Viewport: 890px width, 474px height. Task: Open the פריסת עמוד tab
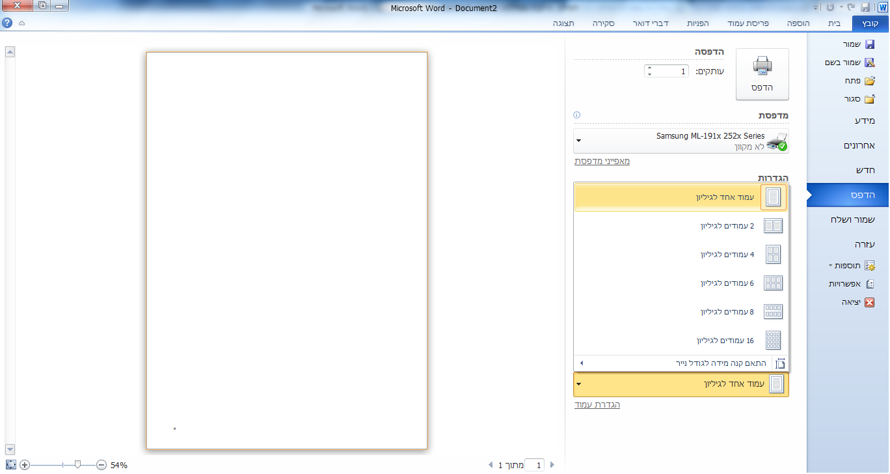[x=748, y=23]
